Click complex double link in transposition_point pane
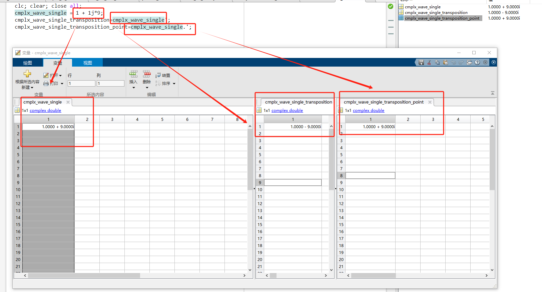 369,111
